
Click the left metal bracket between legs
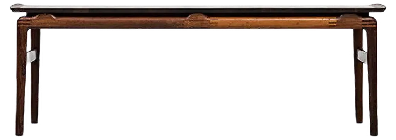tap(32, 56)
